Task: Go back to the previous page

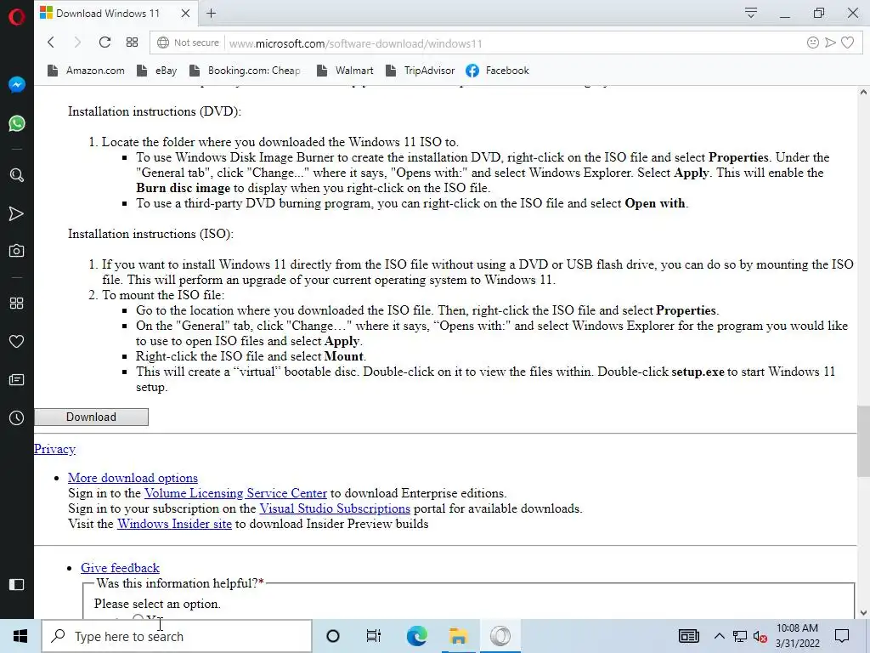Action: (x=50, y=43)
